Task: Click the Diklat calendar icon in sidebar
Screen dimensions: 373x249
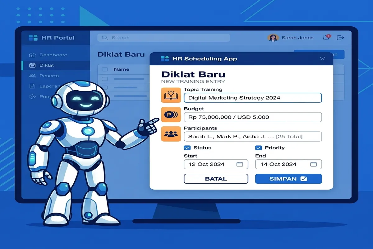Action: (32, 65)
